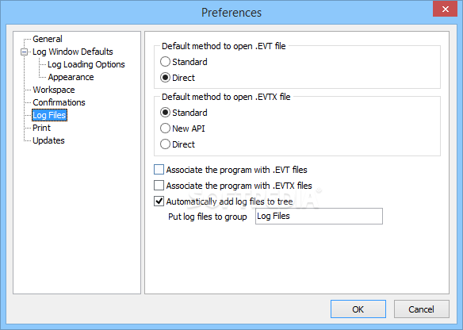Open the Updates preferences page
The image size is (463, 330).
(48, 140)
